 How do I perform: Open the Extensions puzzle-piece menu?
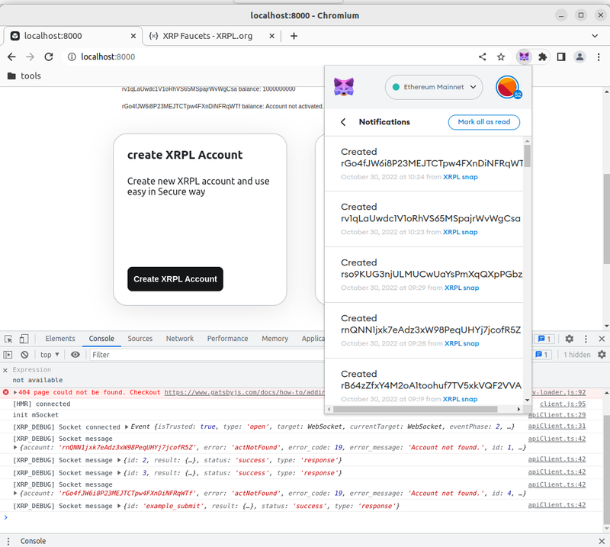point(542,57)
